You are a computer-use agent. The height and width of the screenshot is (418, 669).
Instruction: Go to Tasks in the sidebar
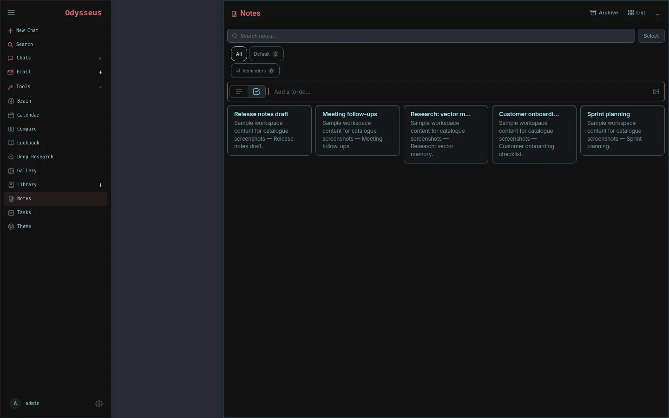point(56,212)
